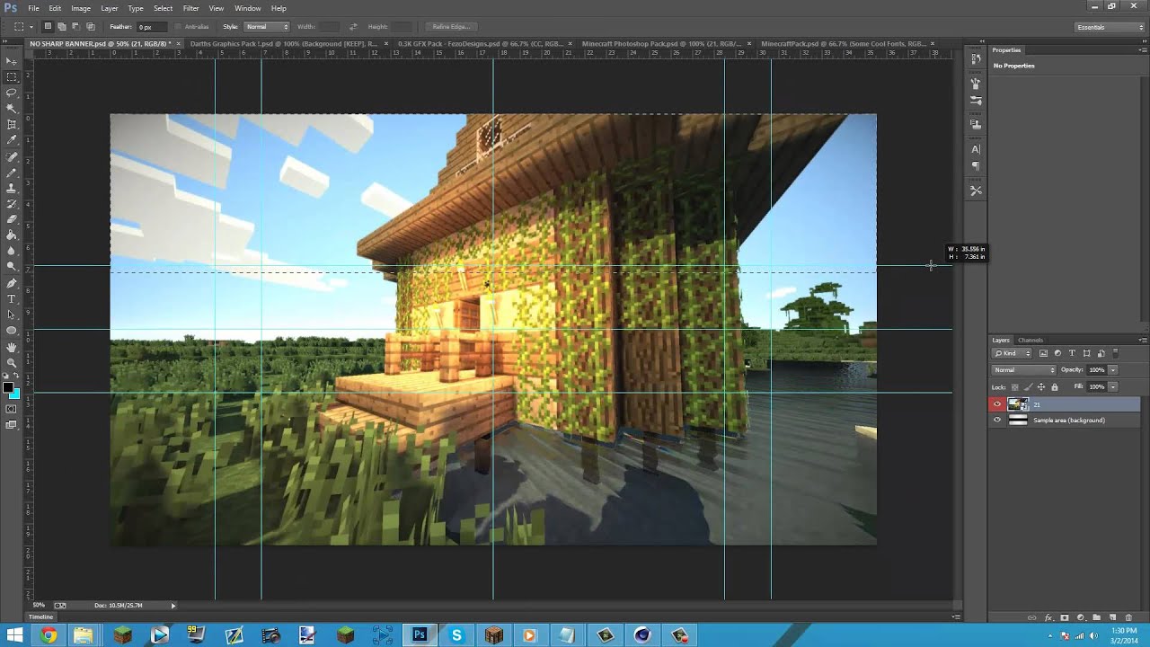Toggle the Anti-alias checkbox

178,27
